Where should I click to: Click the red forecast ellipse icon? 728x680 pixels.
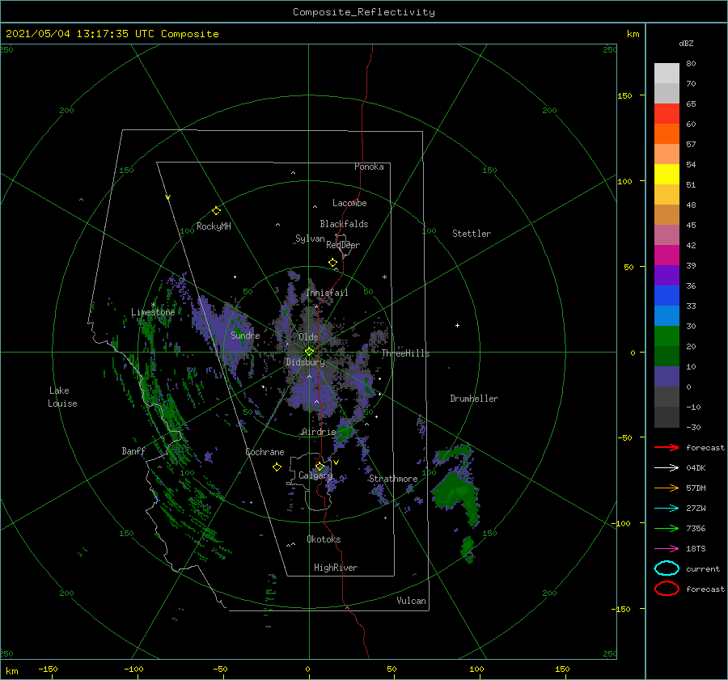pos(667,589)
